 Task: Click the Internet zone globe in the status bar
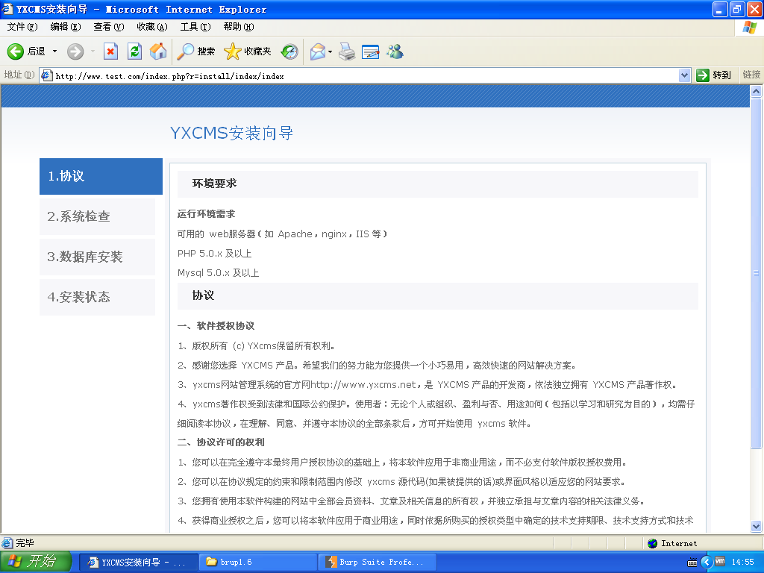click(652, 543)
